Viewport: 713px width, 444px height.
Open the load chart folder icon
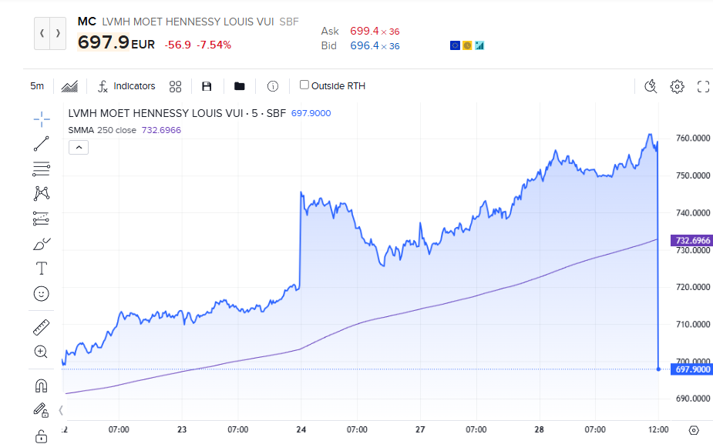pyautogui.click(x=240, y=86)
